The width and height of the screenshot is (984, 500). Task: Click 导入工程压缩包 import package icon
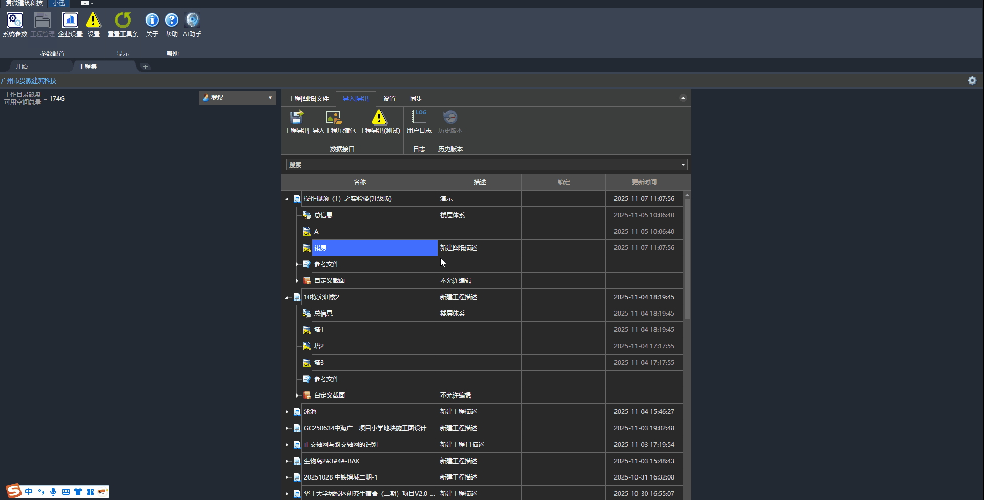(334, 118)
